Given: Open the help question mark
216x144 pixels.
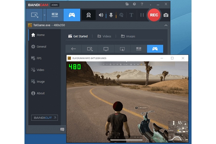Looking at the screenshot, I should [x=142, y=4].
